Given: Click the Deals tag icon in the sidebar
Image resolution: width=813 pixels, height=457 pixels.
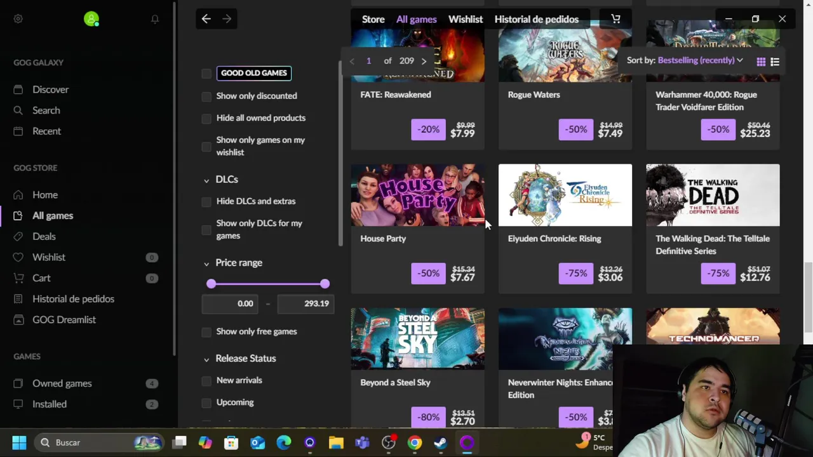Looking at the screenshot, I should click(18, 236).
